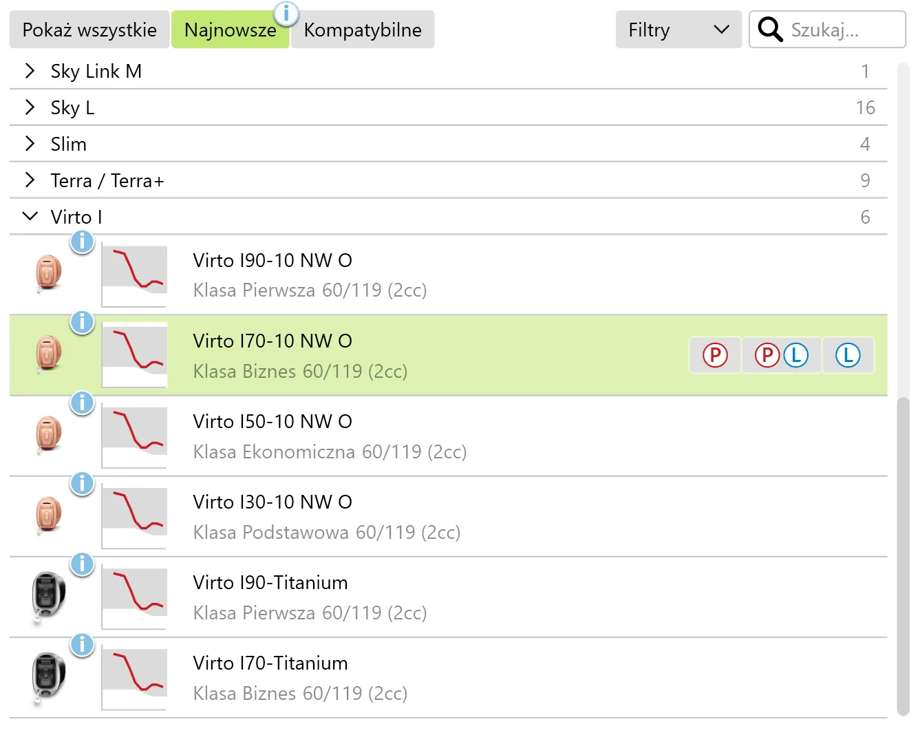The width and height of the screenshot is (920, 735).
Task: Expand the Terra / Terra+ group
Action: click(30, 180)
